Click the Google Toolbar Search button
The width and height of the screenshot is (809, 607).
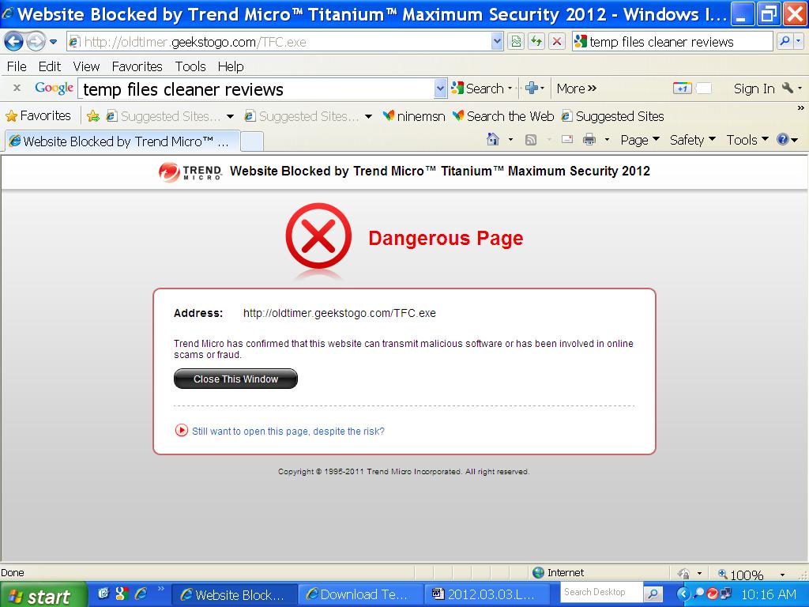pos(477,89)
